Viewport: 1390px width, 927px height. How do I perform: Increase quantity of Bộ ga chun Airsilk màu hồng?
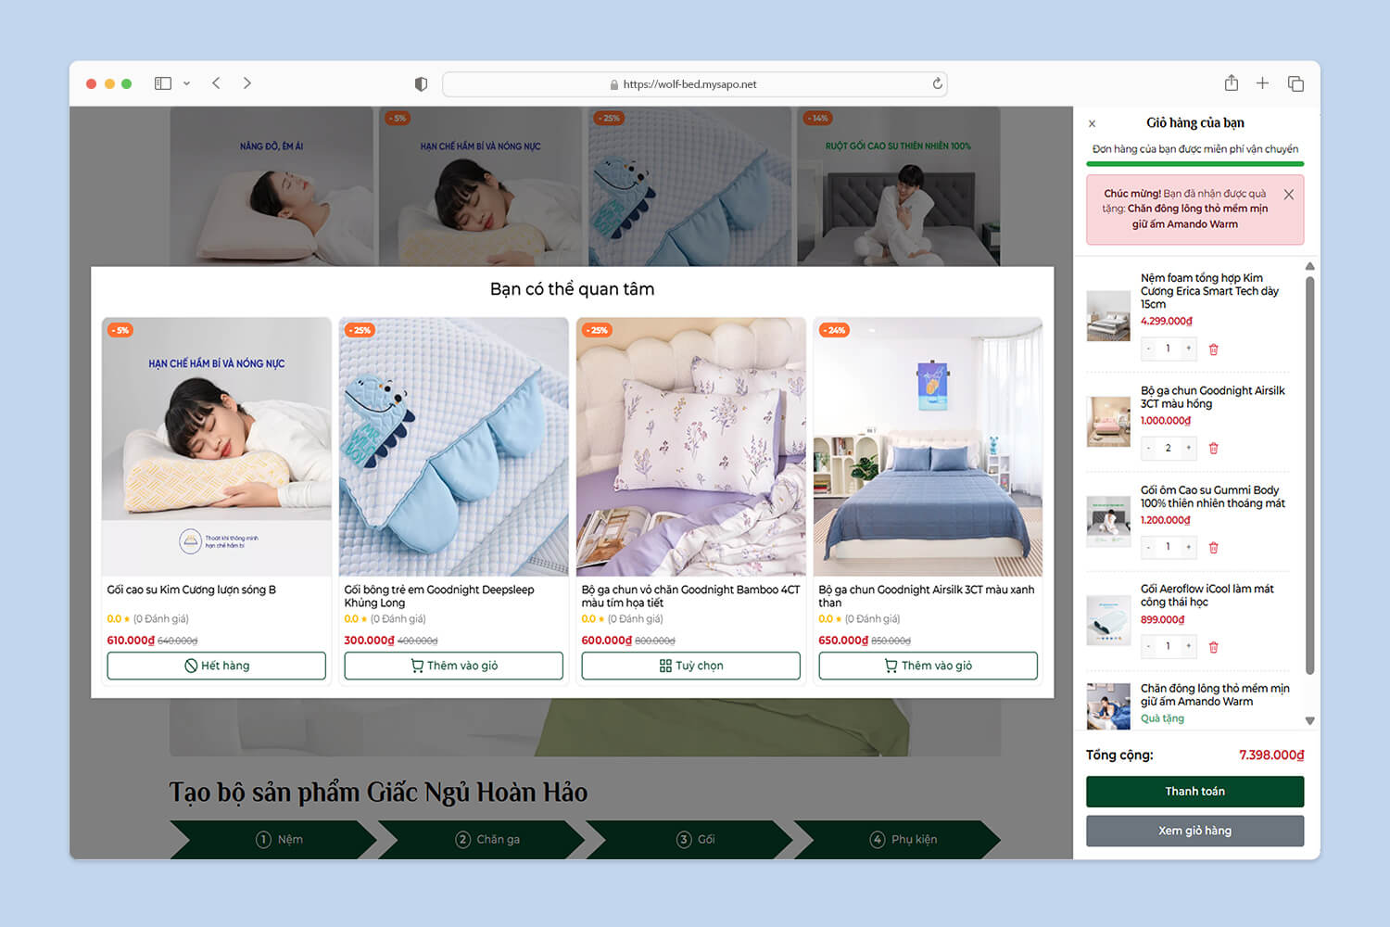click(1189, 448)
